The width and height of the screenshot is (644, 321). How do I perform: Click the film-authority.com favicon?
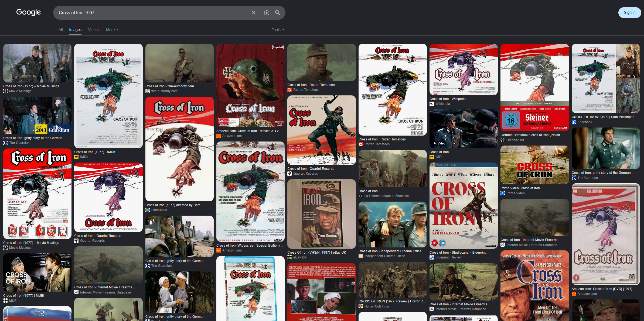[148, 91]
